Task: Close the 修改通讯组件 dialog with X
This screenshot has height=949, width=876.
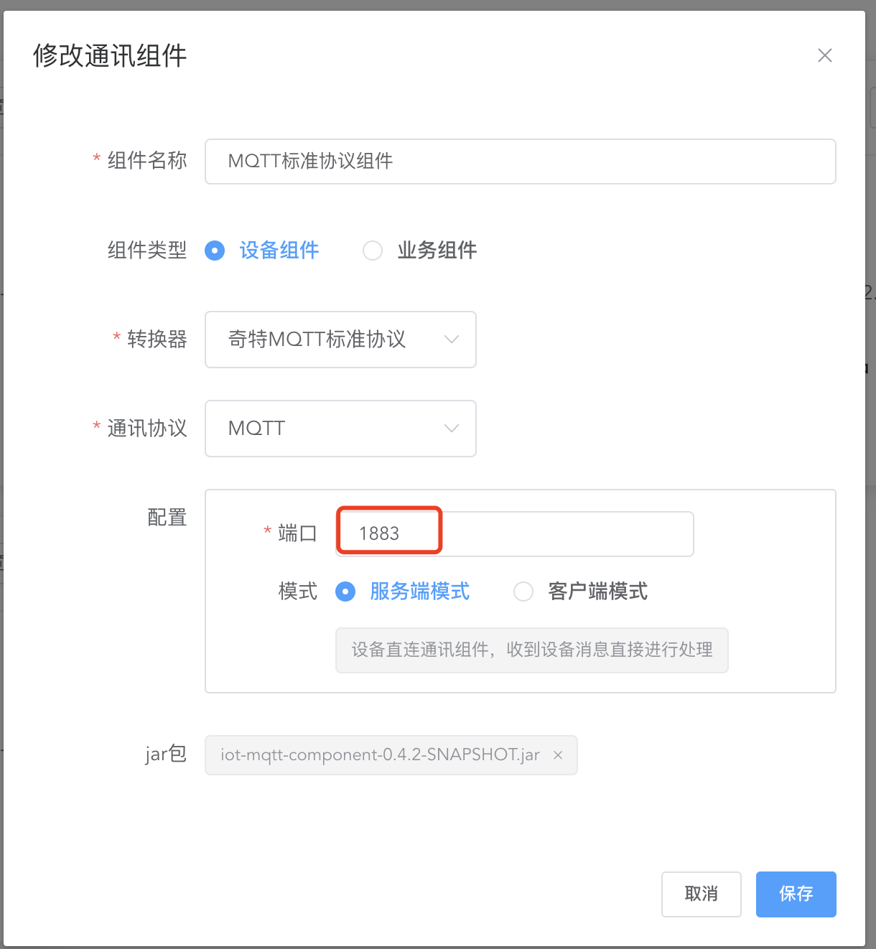Action: coord(825,55)
